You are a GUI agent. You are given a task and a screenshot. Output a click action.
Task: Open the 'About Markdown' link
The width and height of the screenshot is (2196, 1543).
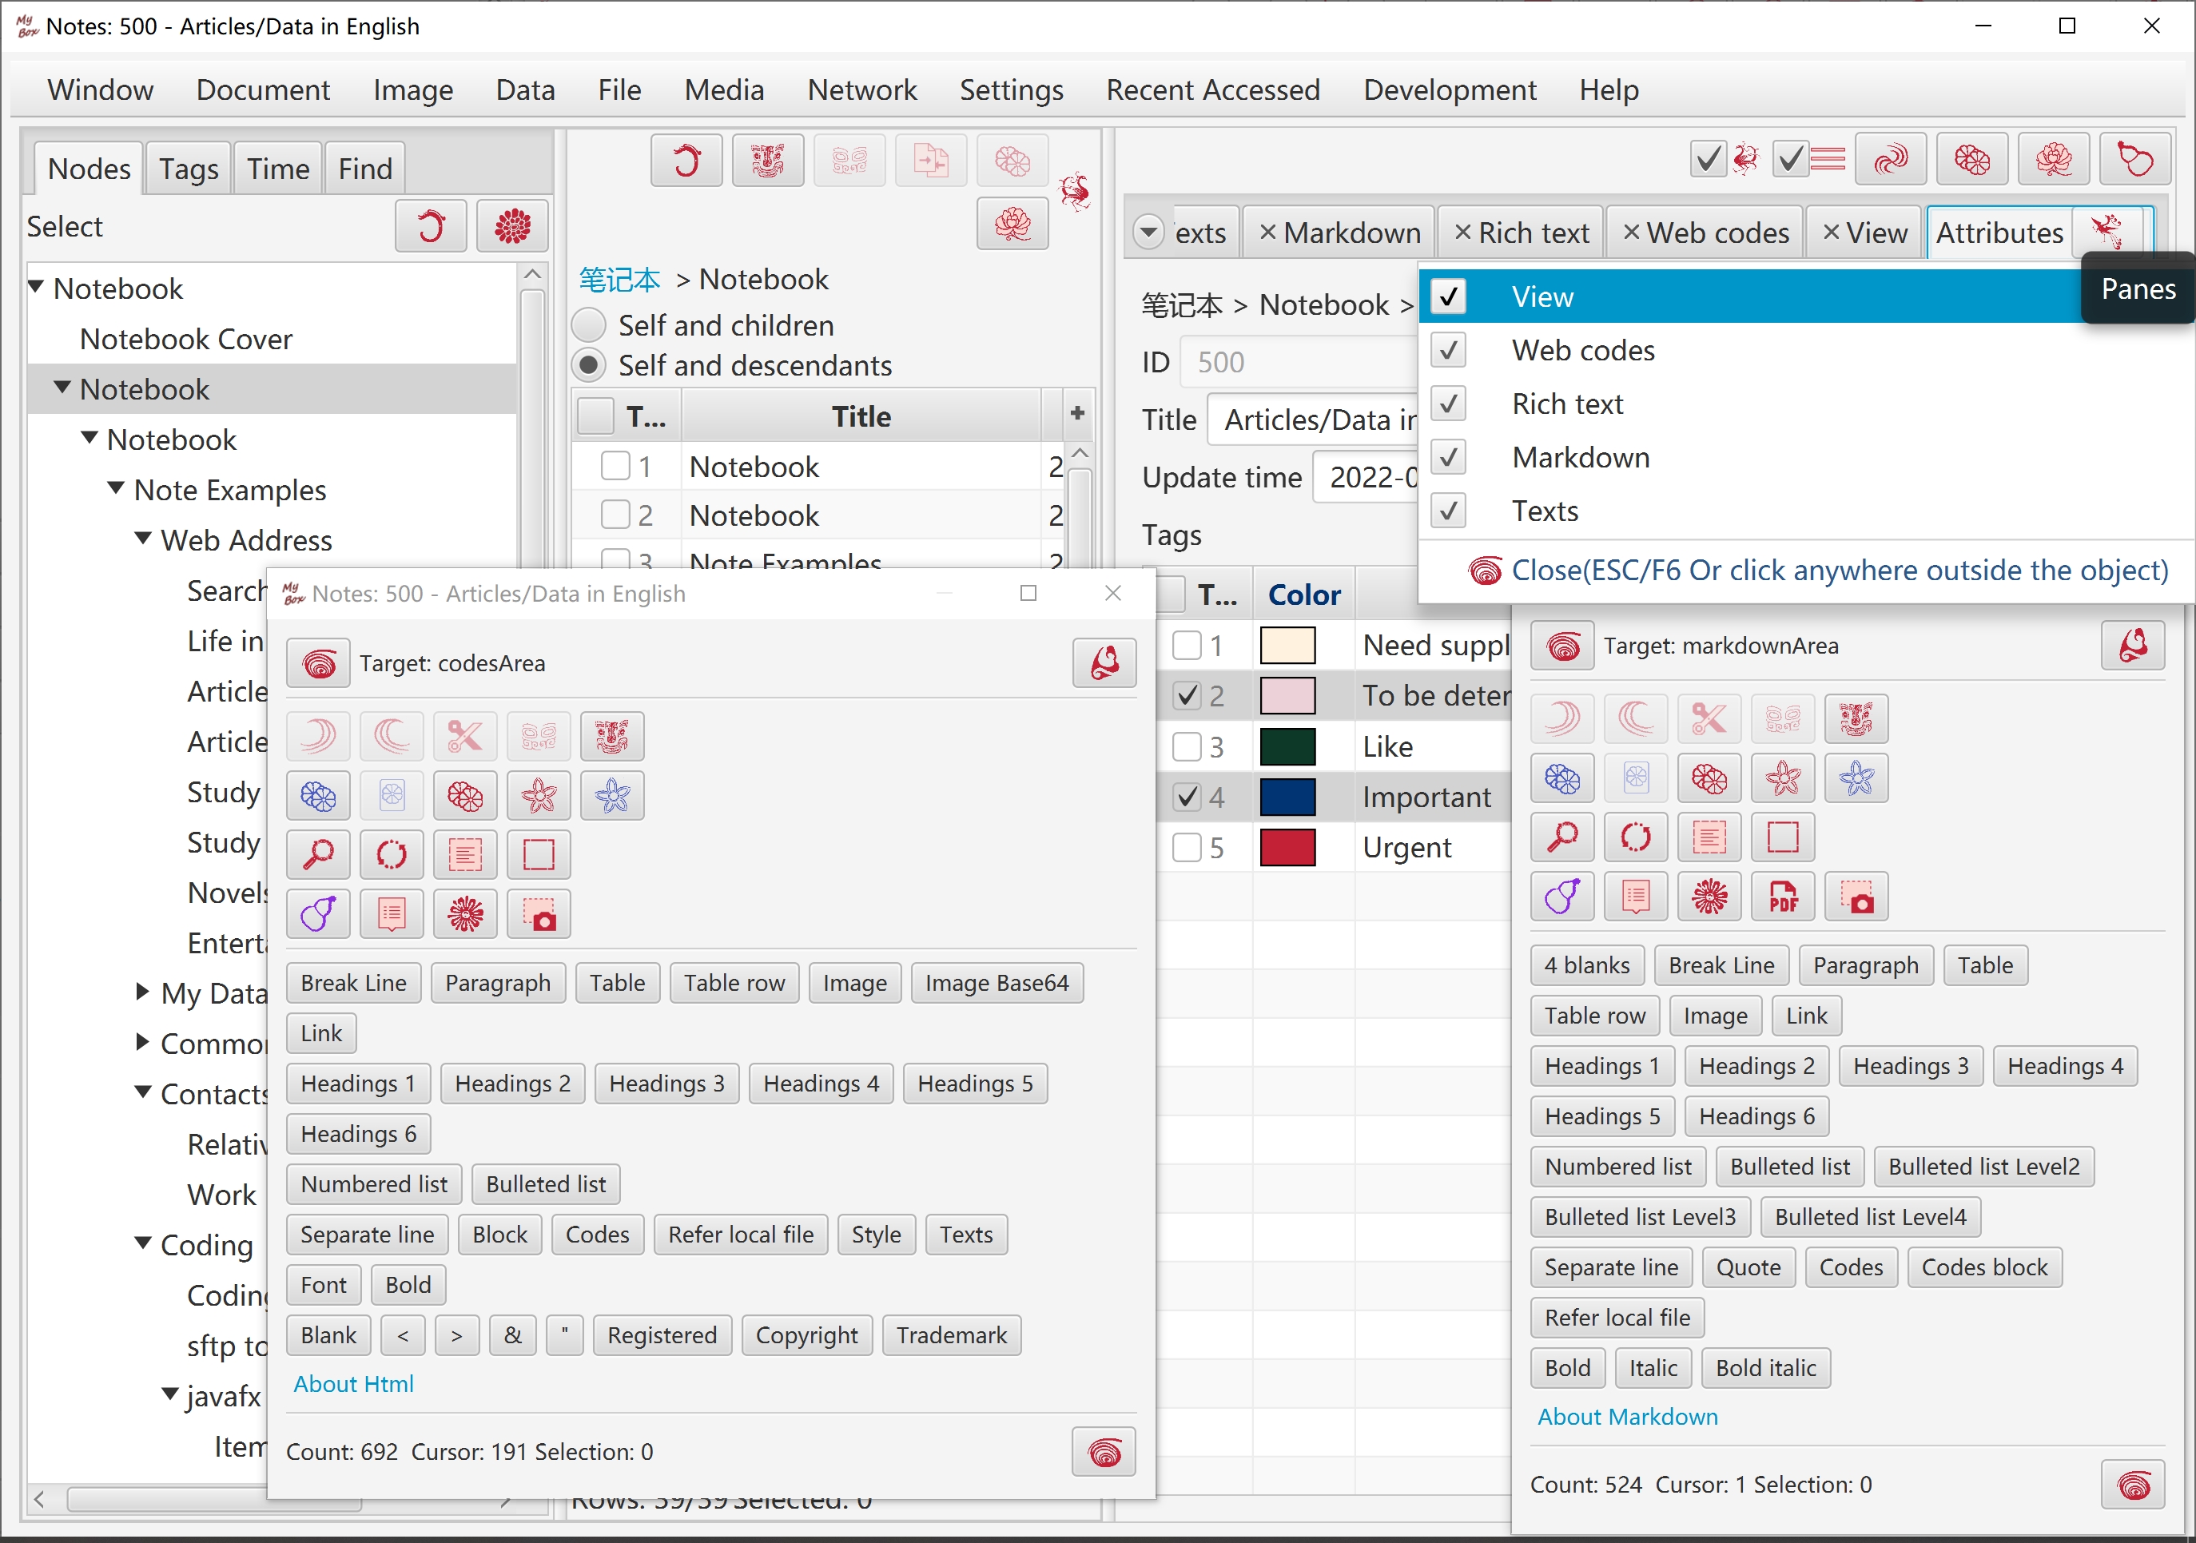pyautogui.click(x=1628, y=1417)
